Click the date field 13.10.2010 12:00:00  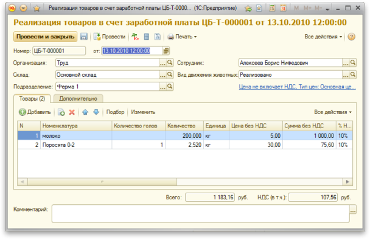pos(132,51)
